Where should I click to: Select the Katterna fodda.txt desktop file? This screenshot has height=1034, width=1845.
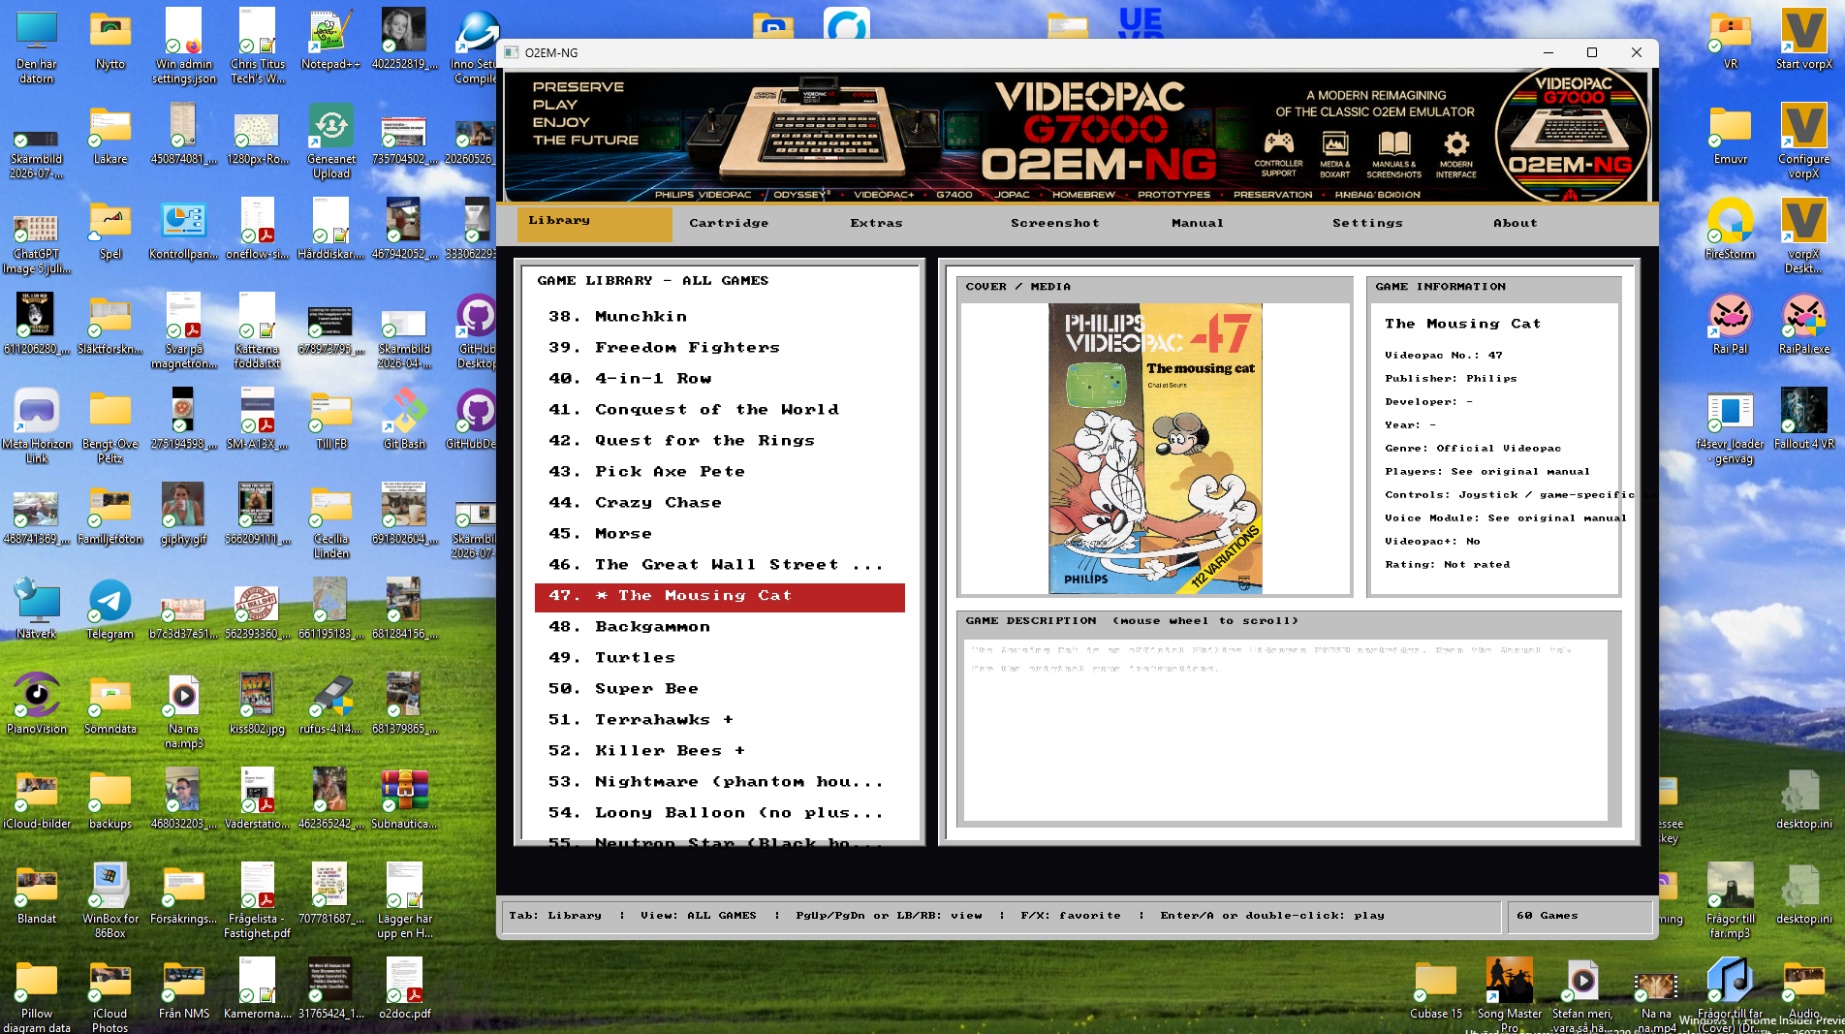pos(257,332)
